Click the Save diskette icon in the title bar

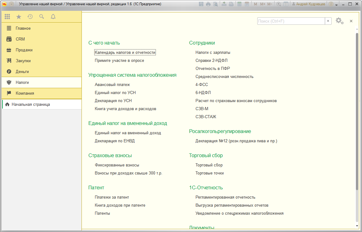pos(201,4)
